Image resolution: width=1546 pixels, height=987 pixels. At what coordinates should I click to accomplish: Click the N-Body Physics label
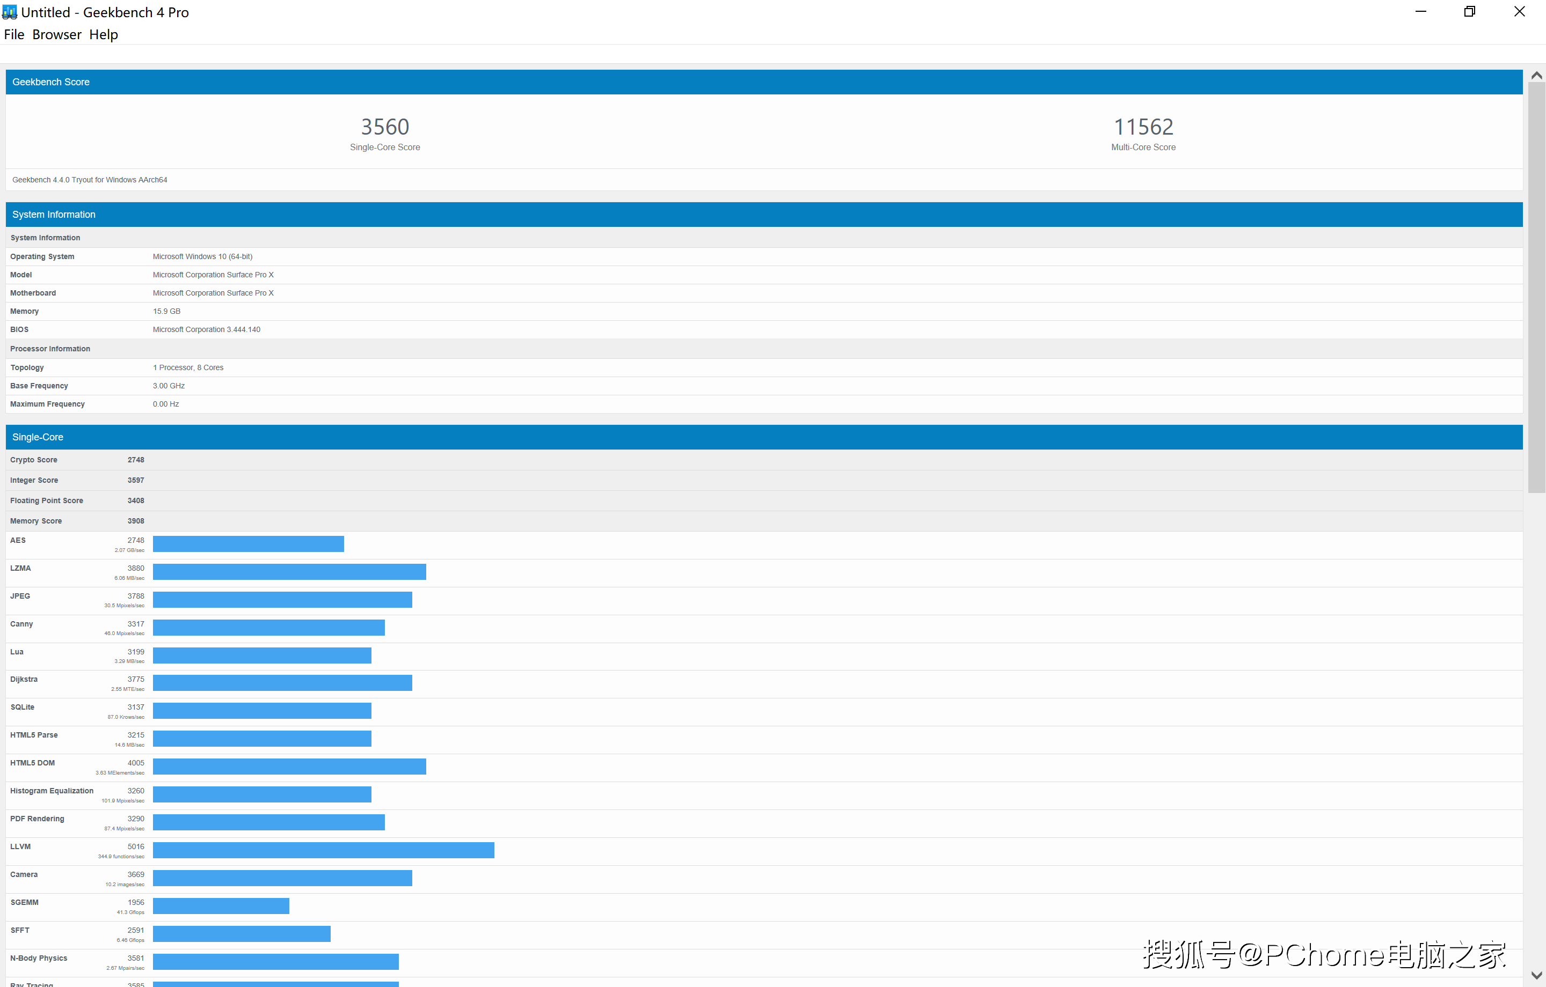pyautogui.click(x=39, y=958)
